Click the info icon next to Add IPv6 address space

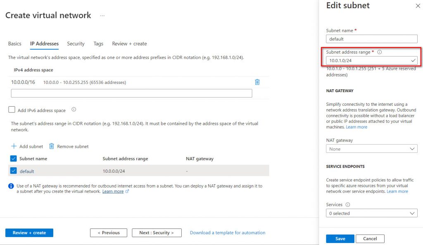73,110
